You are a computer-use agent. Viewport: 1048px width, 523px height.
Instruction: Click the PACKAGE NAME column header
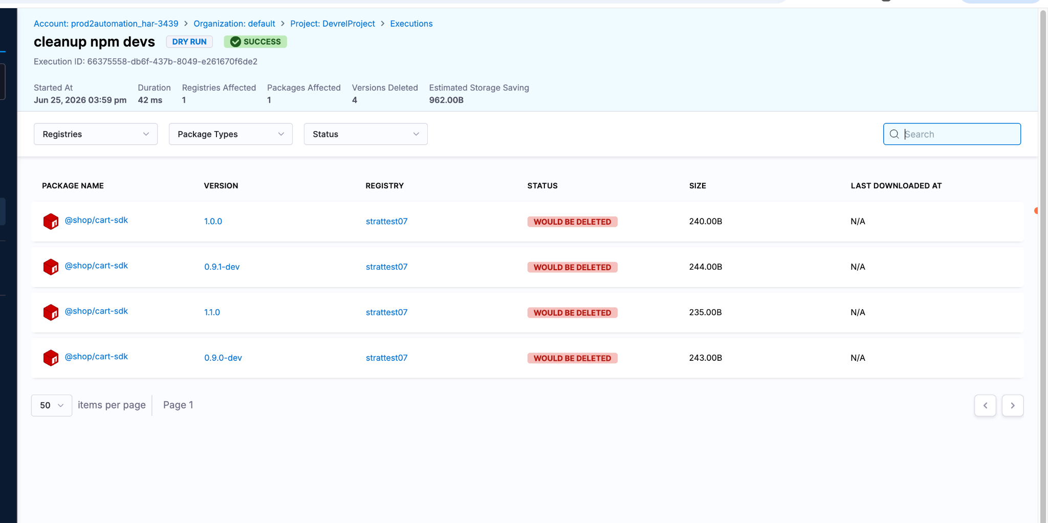73,186
